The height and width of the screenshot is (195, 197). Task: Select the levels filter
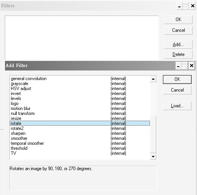coord(80,98)
